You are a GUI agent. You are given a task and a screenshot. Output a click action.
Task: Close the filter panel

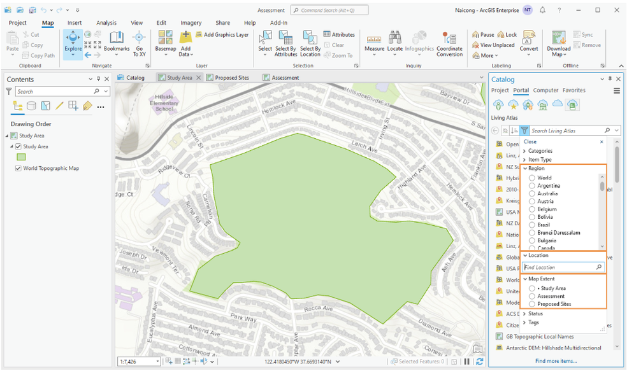click(x=602, y=142)
